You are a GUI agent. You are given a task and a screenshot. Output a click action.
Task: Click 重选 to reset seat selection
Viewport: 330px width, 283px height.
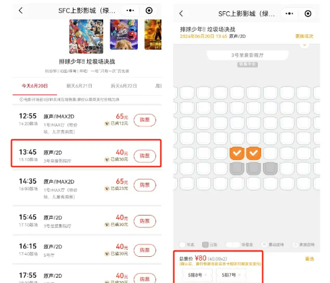(310, 259)
